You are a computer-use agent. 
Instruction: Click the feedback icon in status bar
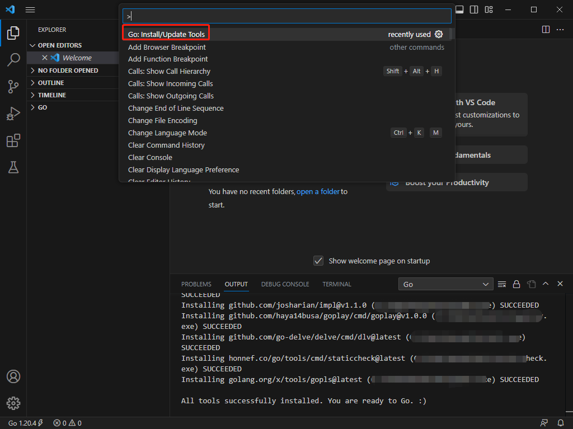[544, 423]
